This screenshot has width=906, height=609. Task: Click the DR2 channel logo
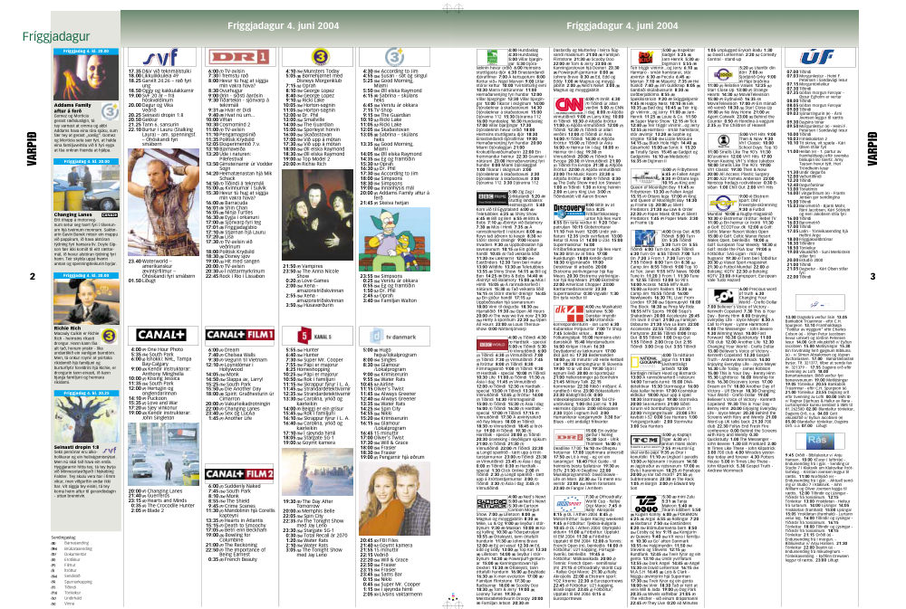pyautogui.click(x=569, y=437)
